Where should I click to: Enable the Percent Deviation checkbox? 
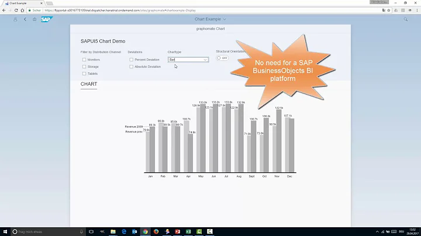pos(132,60)
